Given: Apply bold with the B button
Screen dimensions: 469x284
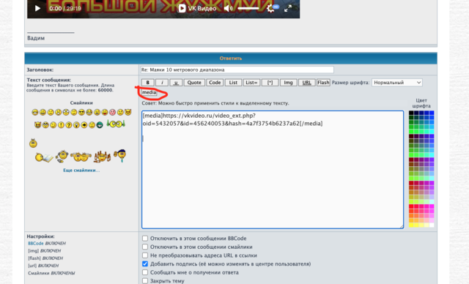Looking at the screenshot, I should (148, 83).
